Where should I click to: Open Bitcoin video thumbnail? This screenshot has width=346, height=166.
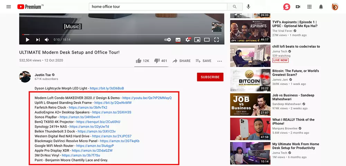point(250,80)
